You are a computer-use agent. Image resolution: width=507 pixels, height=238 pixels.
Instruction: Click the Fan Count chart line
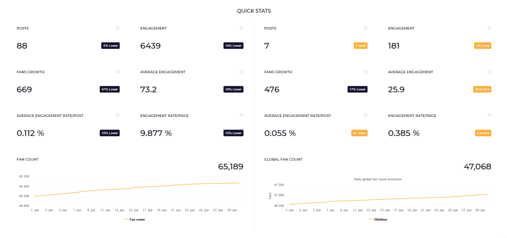[x=137, y=188]
